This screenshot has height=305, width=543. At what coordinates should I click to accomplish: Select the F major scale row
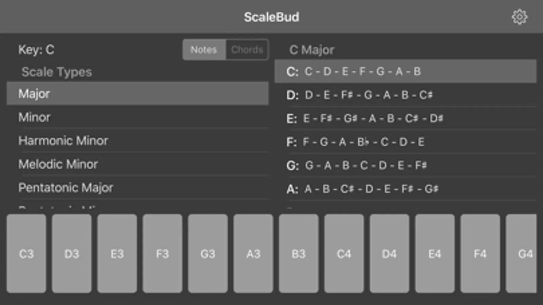click(405, 142)
